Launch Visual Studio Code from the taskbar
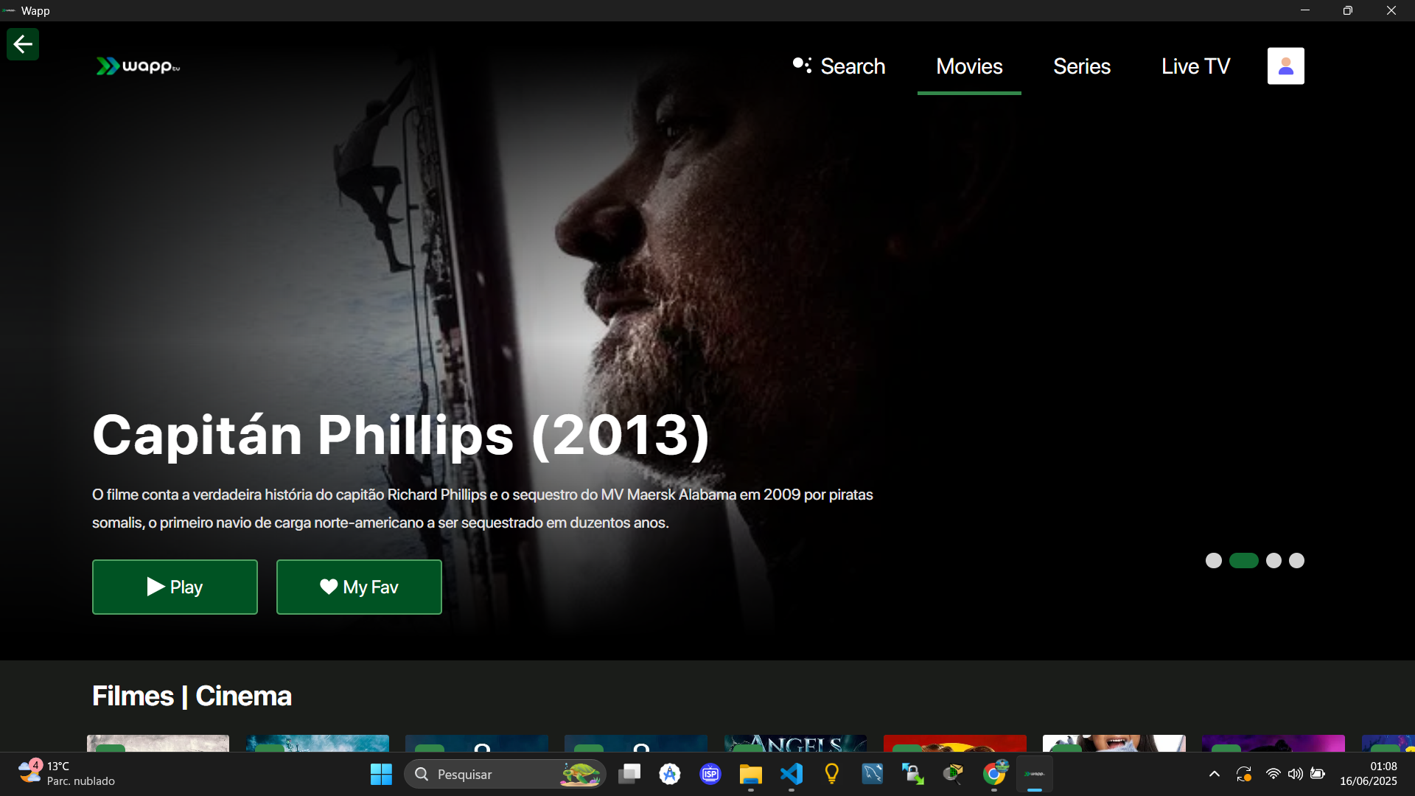 point(792,774)
